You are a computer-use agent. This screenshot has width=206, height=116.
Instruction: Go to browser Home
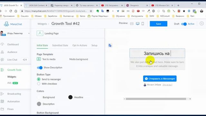[16, 11]
